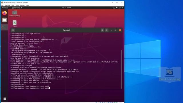Viewport: 183px width, 103px height.
Task: Click the 'Processing triggers for ufw' line
Action: [32, 83]
